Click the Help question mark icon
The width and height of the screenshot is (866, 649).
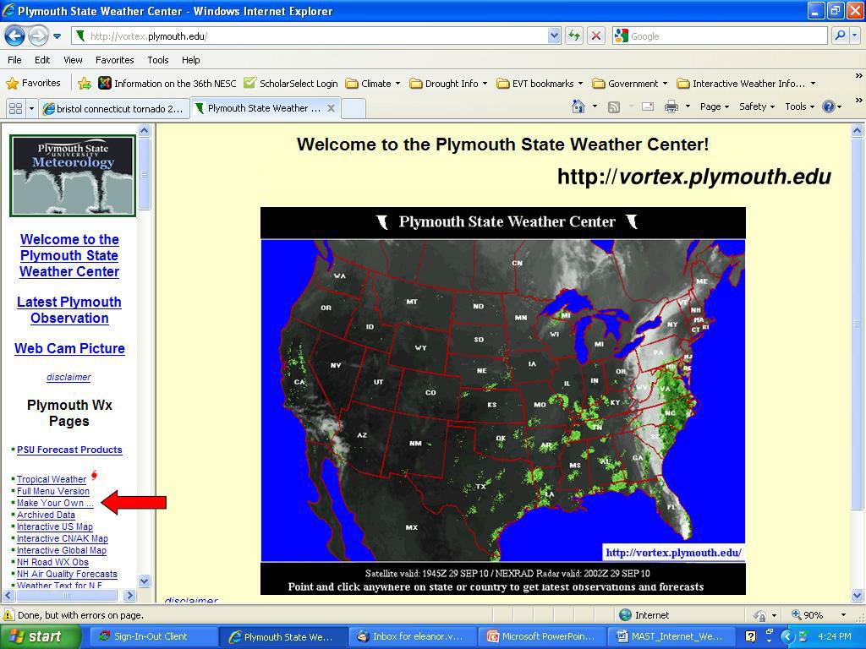pyautogui.click(x=829, y=106)
